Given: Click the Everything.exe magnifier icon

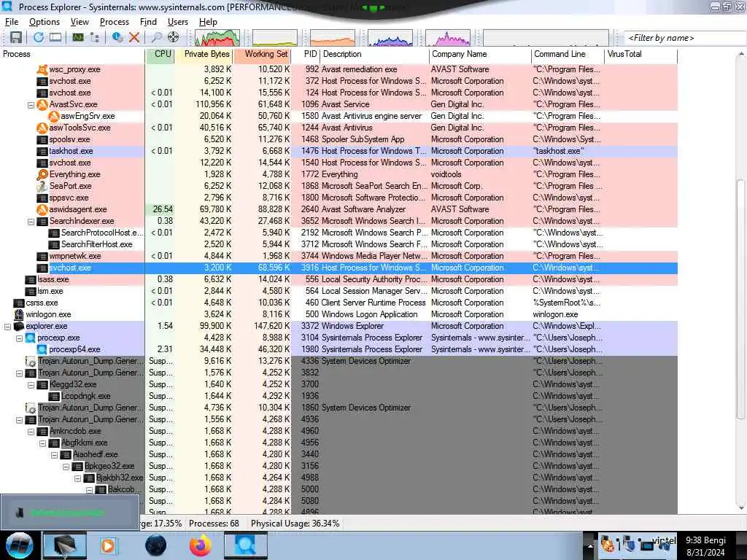Looking at the screenshot, I should tap(42, 174).
